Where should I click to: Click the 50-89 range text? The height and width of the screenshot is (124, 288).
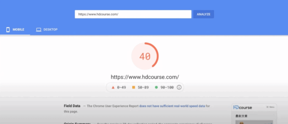pyautogui.click(x=143, y=87)
